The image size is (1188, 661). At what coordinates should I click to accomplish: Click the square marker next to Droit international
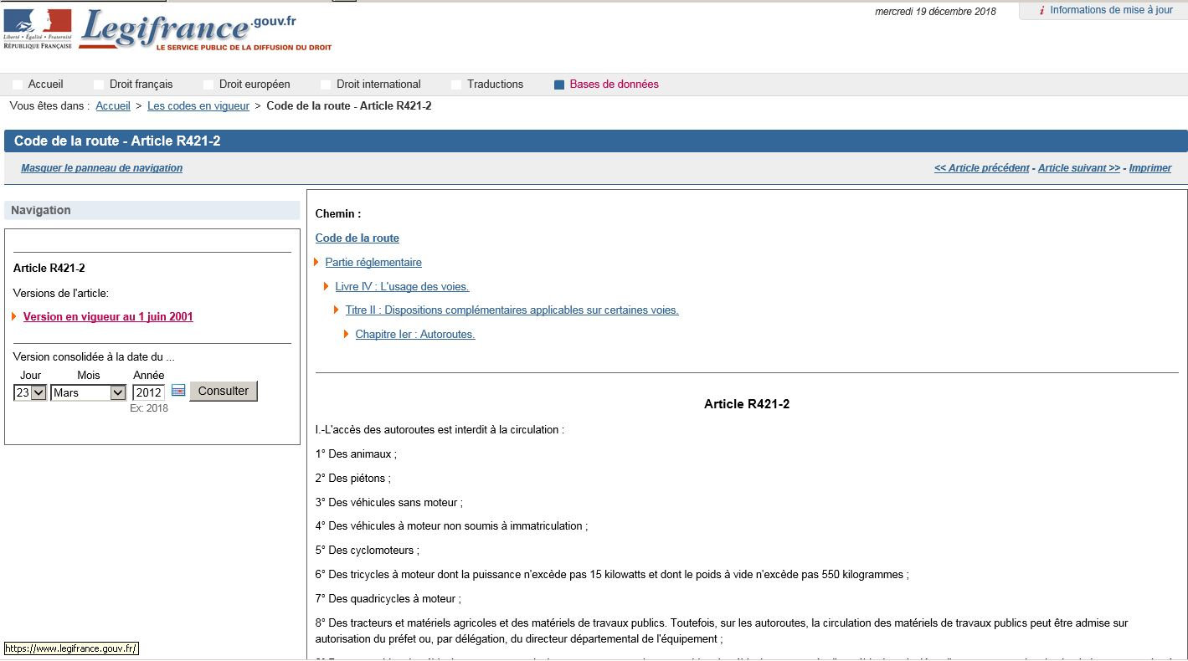click(x=326, y=85)
